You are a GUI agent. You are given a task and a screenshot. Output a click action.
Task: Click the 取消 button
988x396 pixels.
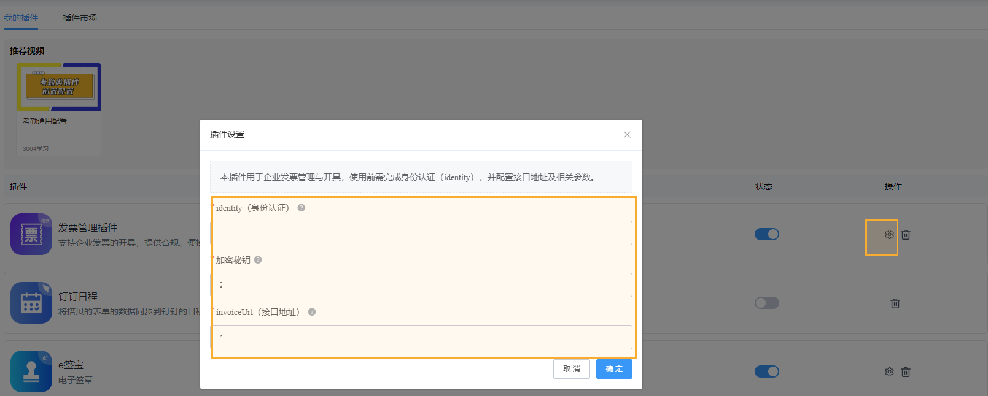tap(572, 369)
